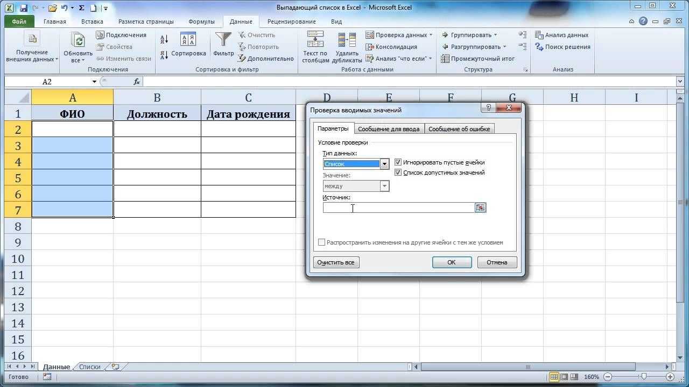Click the range selector icon beside Источник
Image resolution: width=689 pixels, height=387 pixels.
point(481,207)
